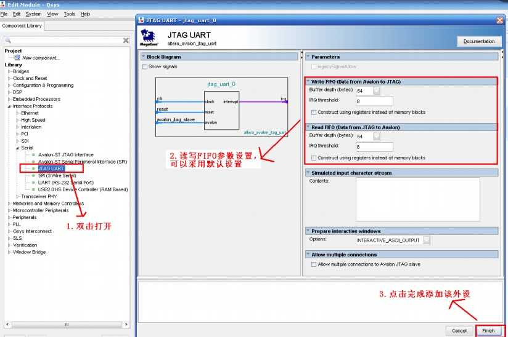Open the View menu

pyautogui.click(x=52, y=14)
